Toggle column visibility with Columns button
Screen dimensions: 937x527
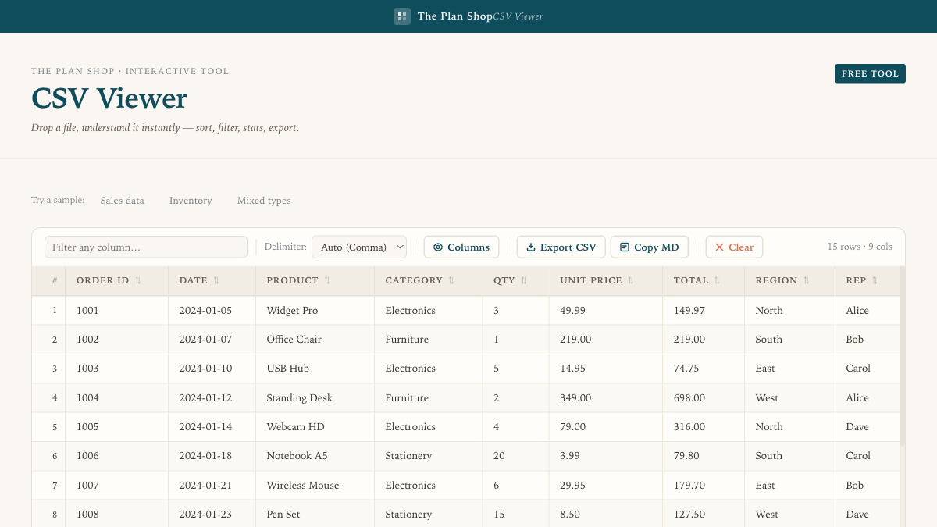tap(461, 247)
